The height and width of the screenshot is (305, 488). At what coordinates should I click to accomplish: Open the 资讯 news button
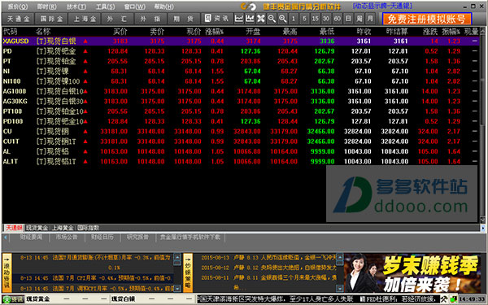[216, 19]
